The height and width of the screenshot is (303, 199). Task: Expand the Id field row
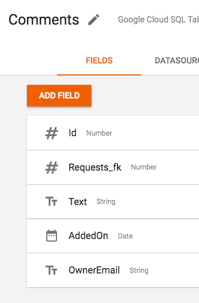pyautogui.click(x=113, y=133)
